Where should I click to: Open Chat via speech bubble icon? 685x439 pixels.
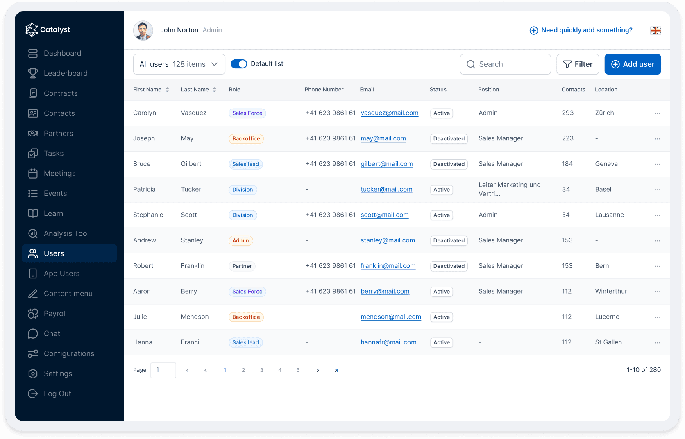click(33, 334)
